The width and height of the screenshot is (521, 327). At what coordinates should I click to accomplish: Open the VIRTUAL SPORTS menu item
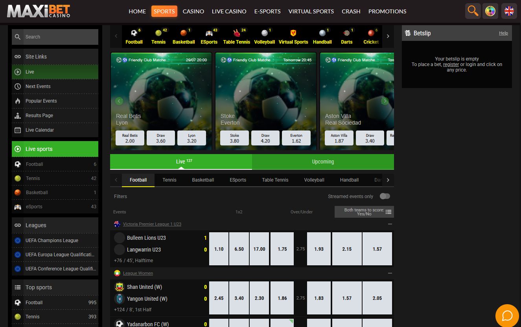(311, 11)
